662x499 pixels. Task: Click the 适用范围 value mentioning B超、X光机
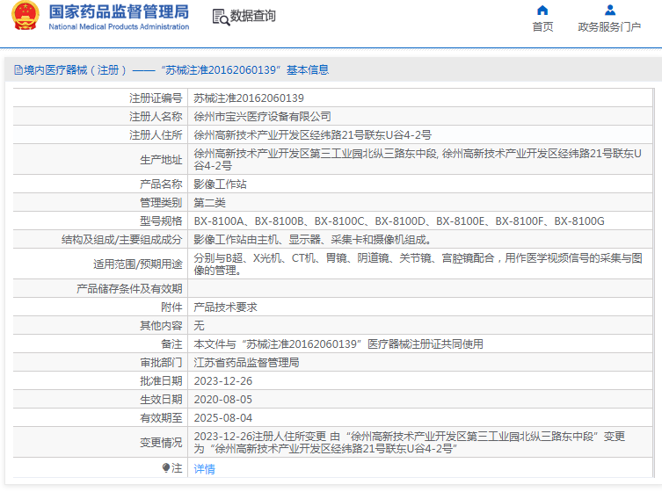click(x=418, y=264)
